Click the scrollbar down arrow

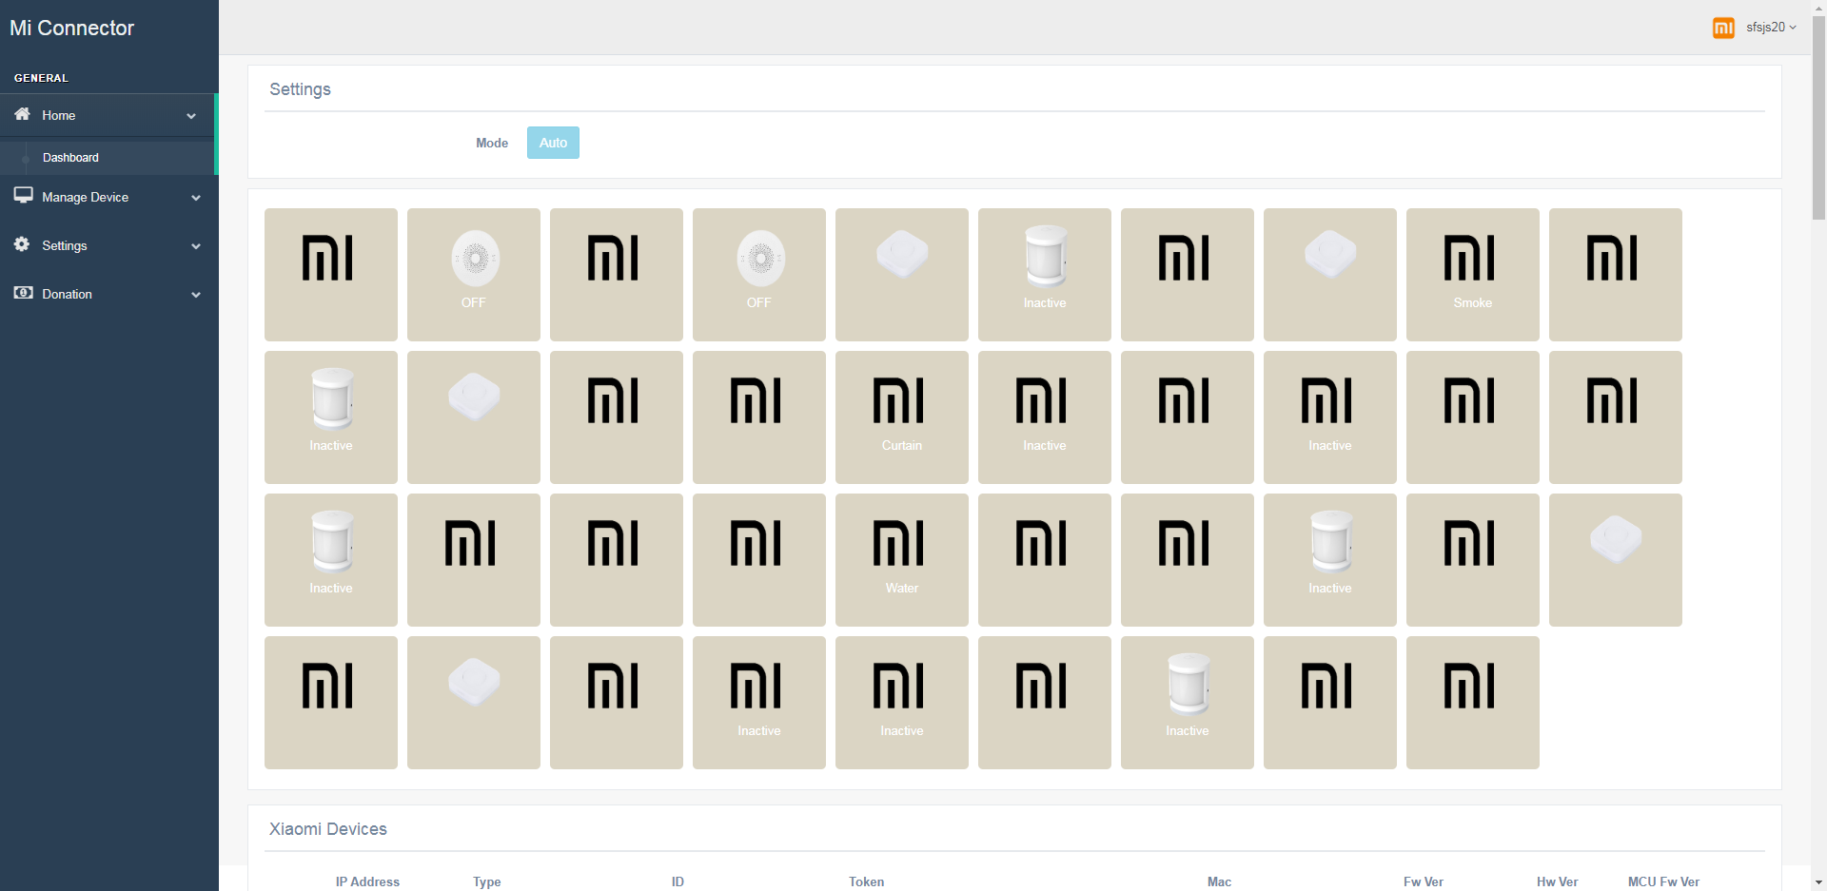pos(1818,882)
